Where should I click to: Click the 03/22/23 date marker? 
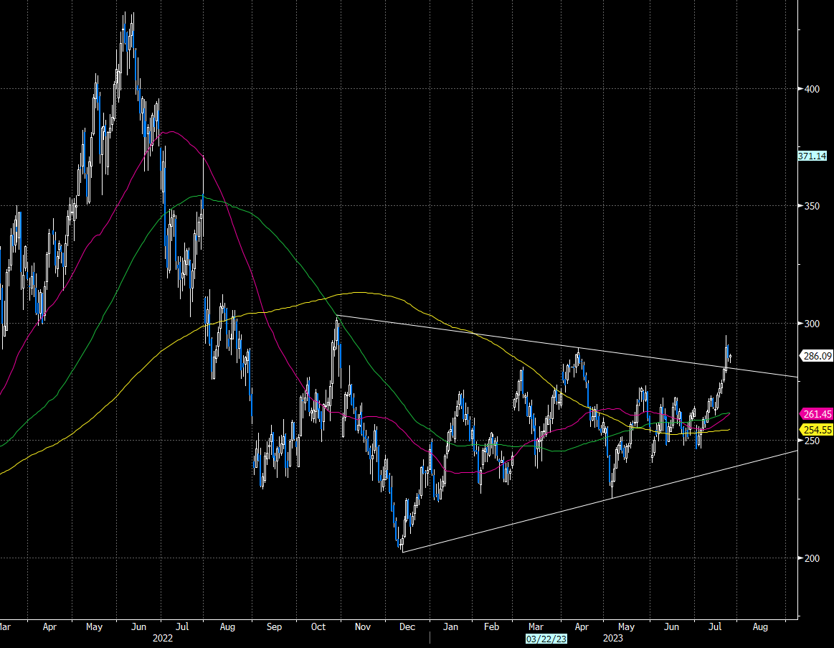point(546,639)
